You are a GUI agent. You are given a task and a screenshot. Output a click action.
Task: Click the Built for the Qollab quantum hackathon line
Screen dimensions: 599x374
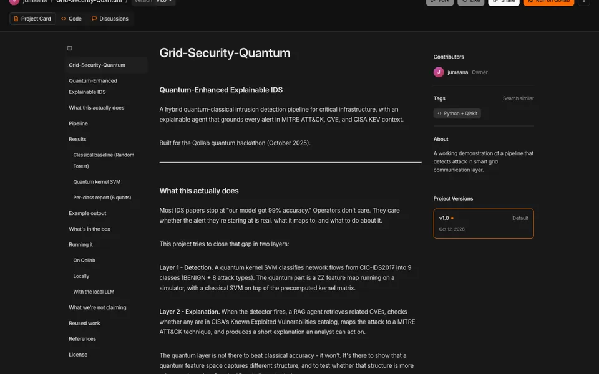(x=235, y=143)
